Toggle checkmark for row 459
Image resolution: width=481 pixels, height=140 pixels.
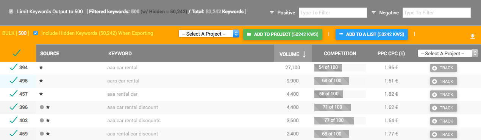pyautogui.click(x=14, y=134)
